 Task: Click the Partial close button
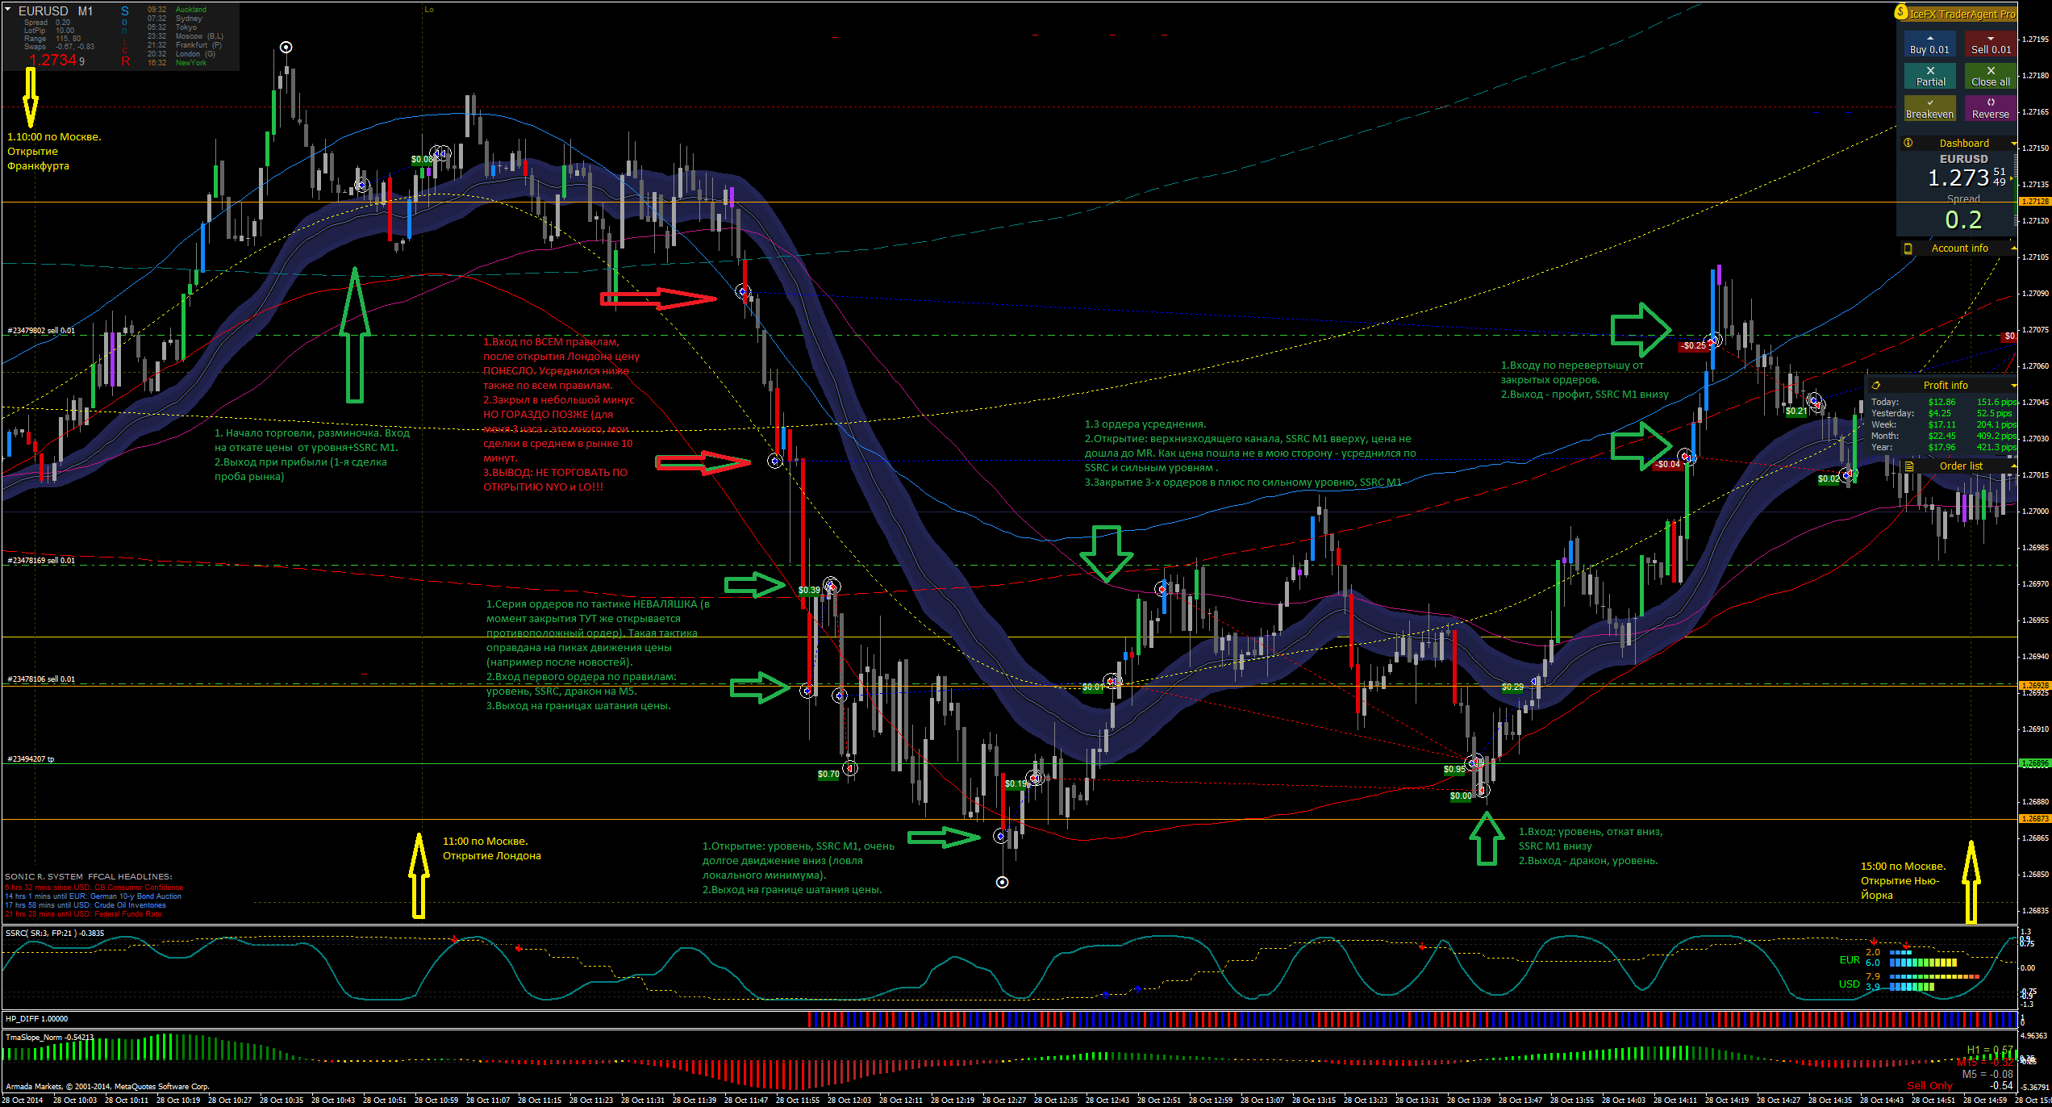click(1929, 77)
